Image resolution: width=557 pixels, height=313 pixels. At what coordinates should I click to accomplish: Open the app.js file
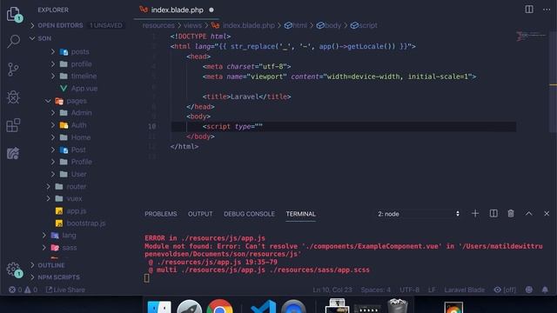[76, 210]
